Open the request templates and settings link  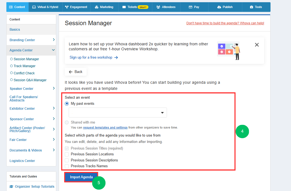click(x=105, y=127)
